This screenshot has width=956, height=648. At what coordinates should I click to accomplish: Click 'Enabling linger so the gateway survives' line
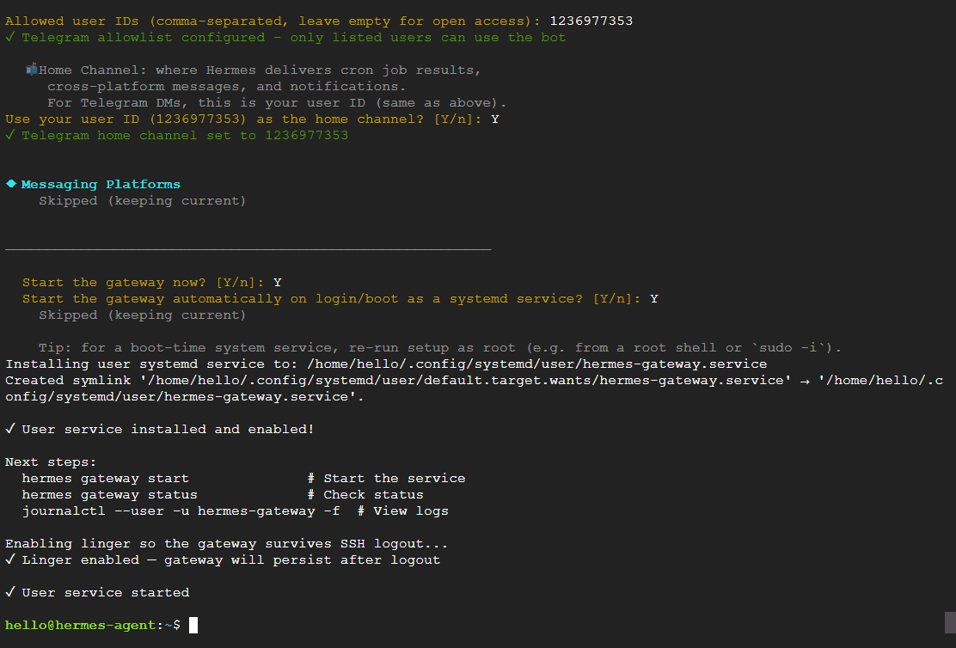(x=226, y=544)
